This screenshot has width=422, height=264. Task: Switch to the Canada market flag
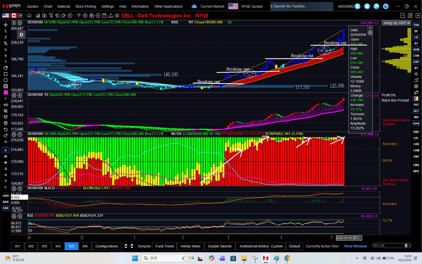coord(14,15)
